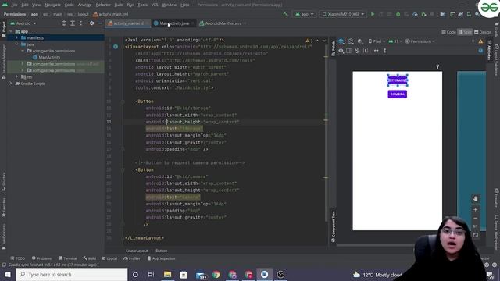500x281 pixels.
Task: Click the Windows search box
Action: point(71,274)
